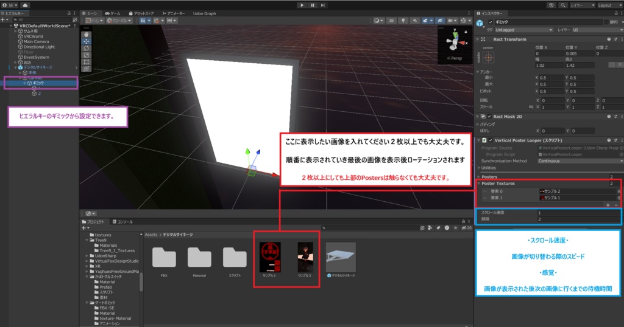Open Vertical Poster Looper help icon
The width and height of the screenshot is (624, 327).
coord(609,140)
